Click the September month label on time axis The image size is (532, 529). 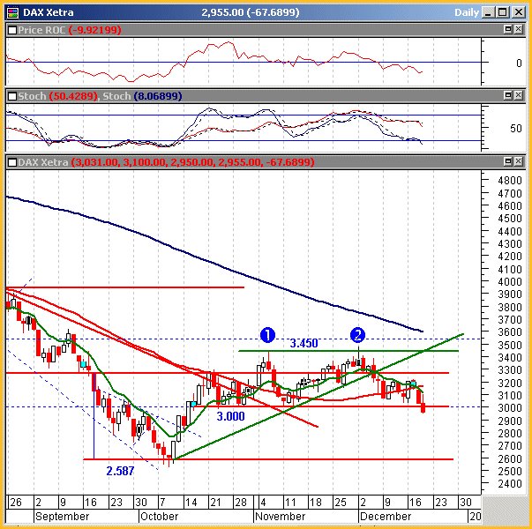[63, 517]
